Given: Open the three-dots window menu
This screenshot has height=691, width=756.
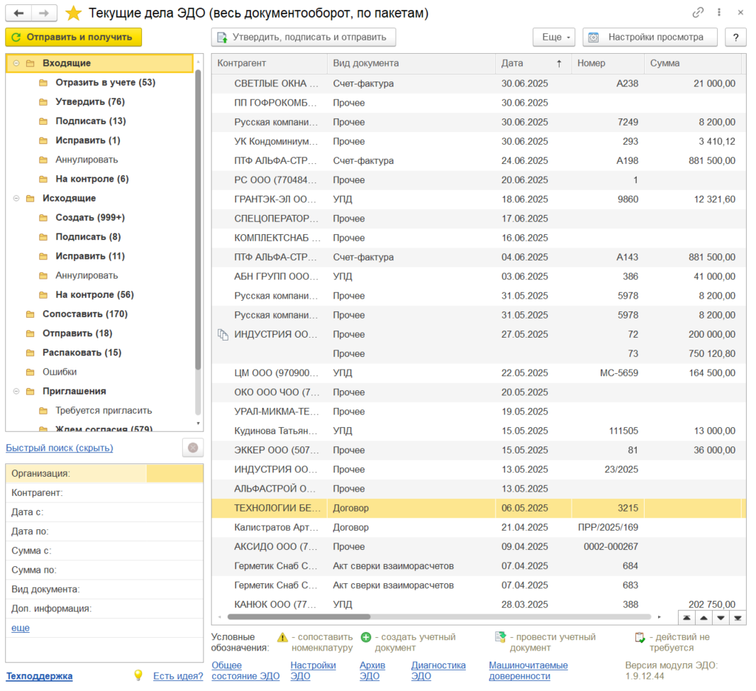Looking at the screenshot, I should coord(719,13).
